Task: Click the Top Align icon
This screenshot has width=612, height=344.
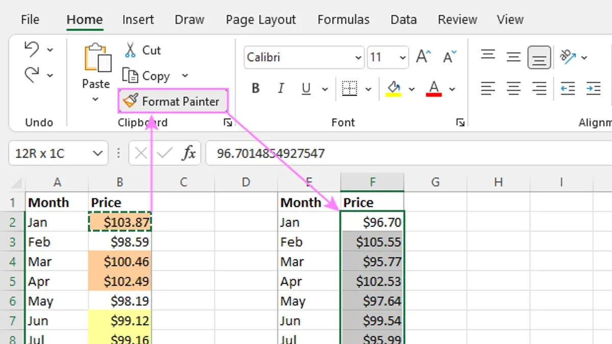Action: point(488,56)
